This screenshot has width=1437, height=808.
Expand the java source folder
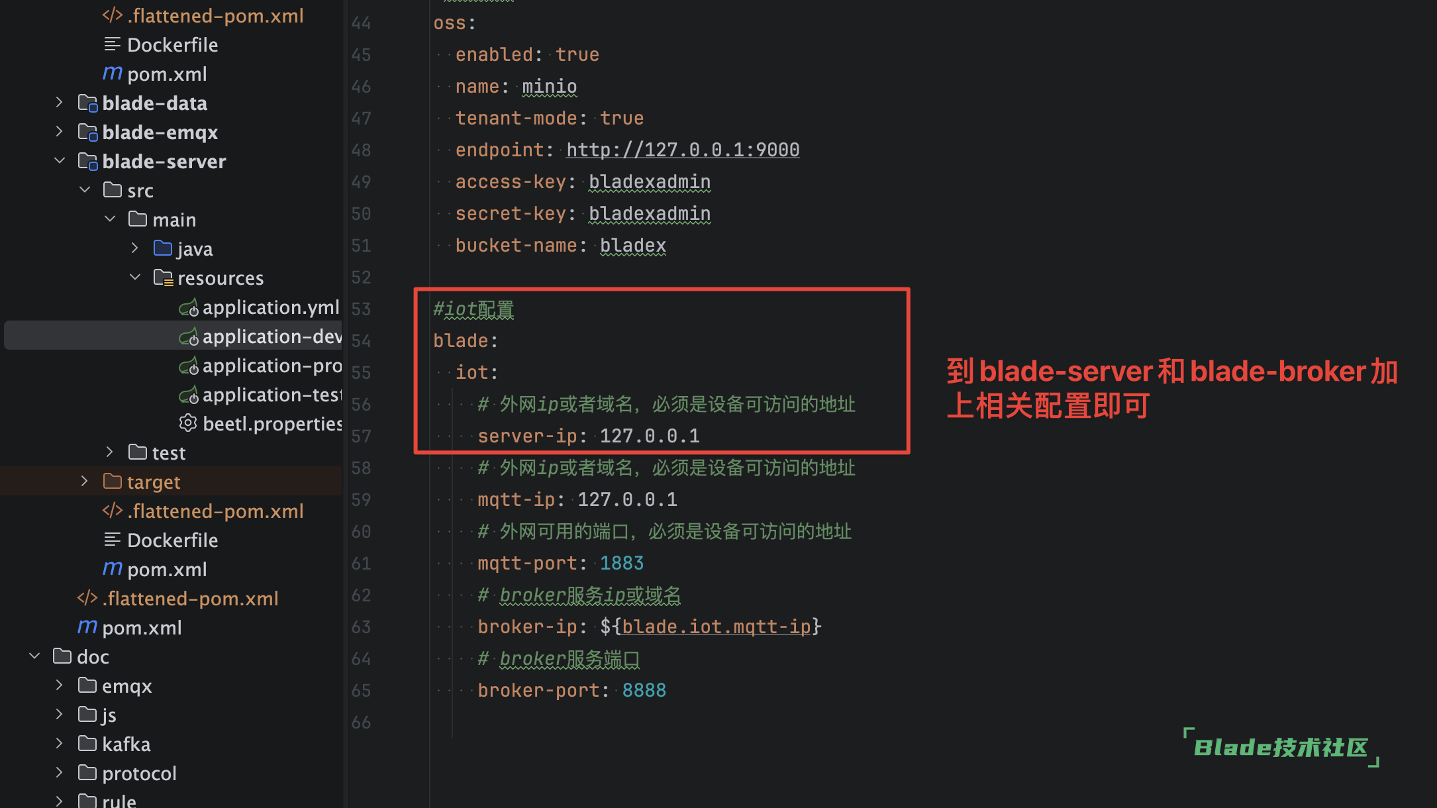[x=135, y=248]
